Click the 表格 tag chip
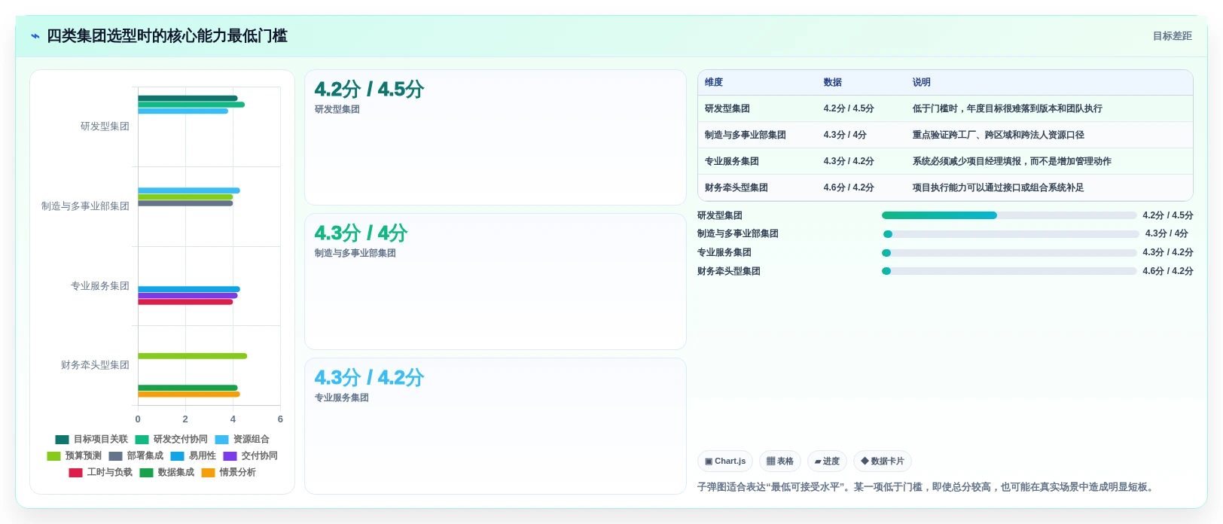 [780, 462]
